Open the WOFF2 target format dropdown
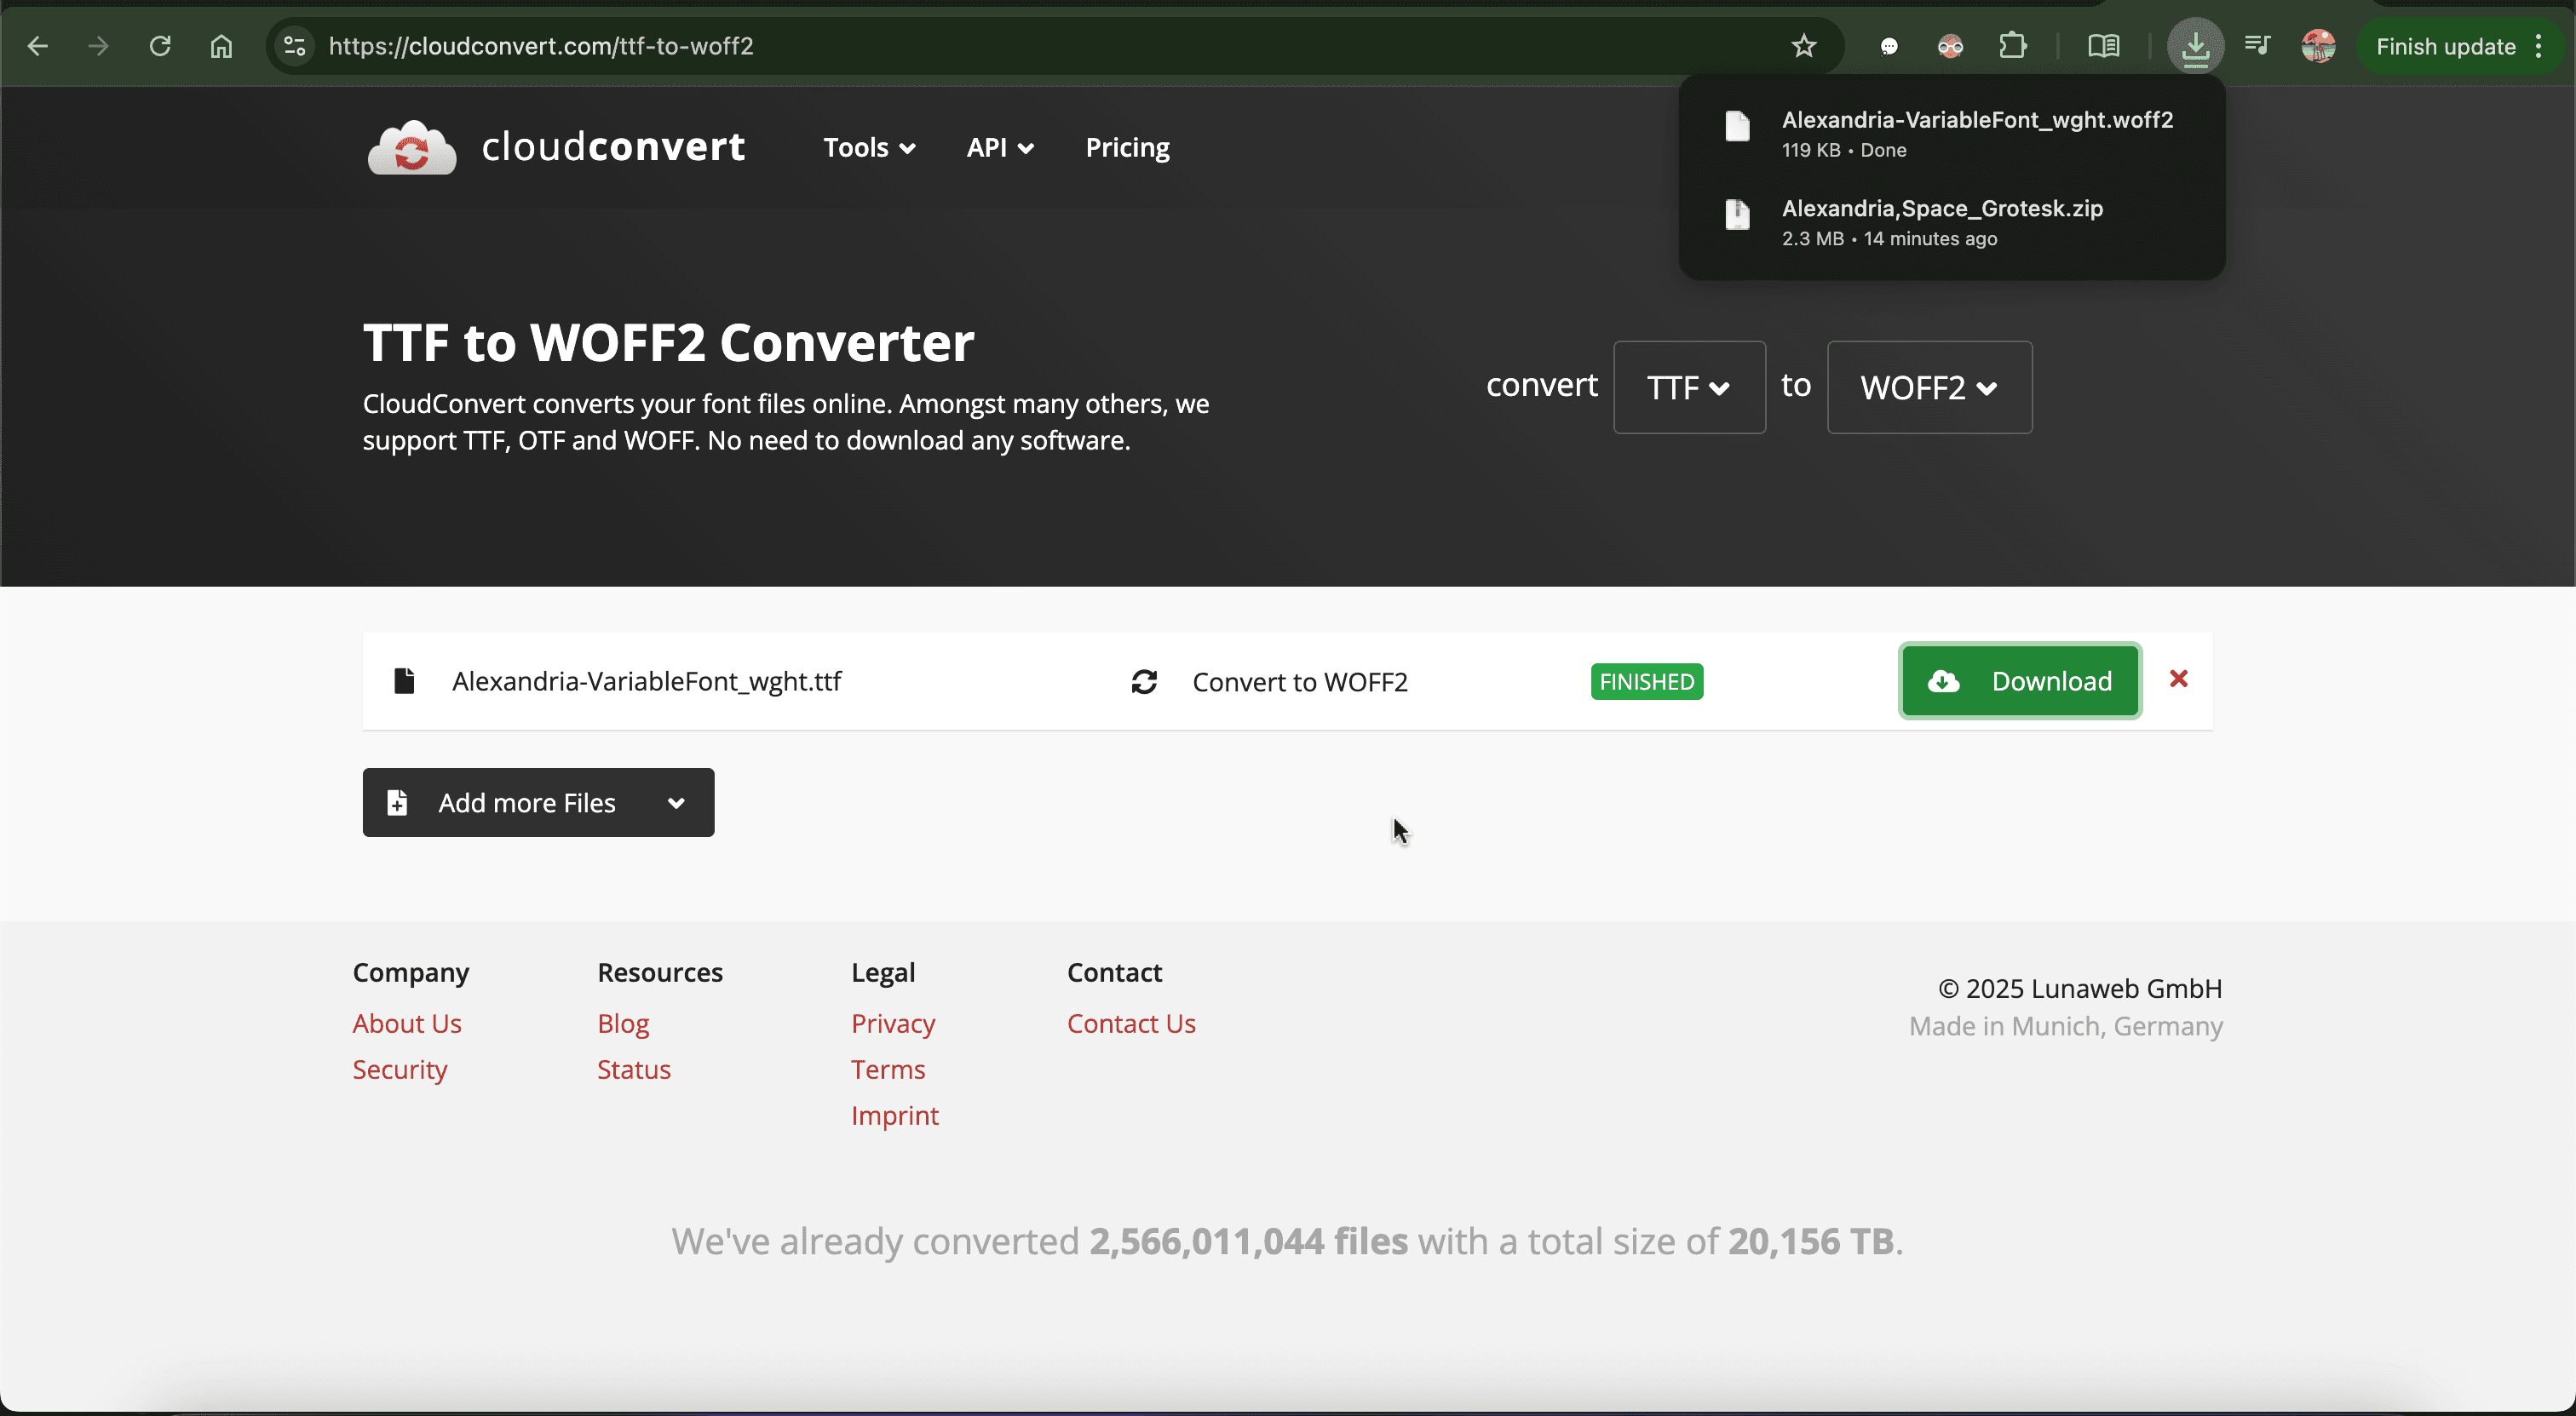2576x1416 pixels. point(1928,387)
